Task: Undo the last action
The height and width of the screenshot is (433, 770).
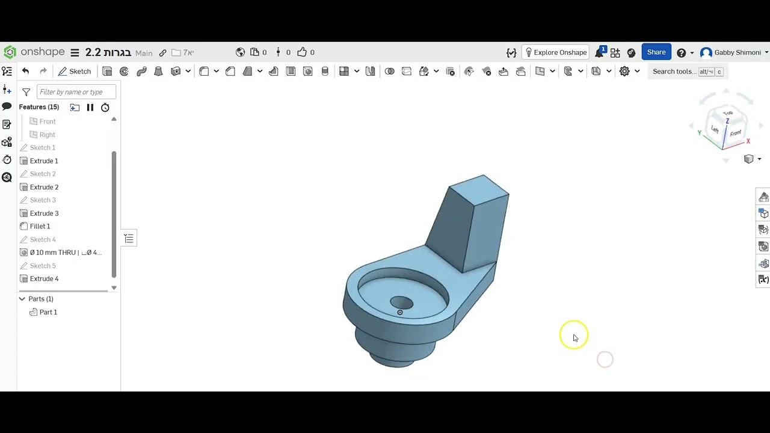Action: pos(25,72)
